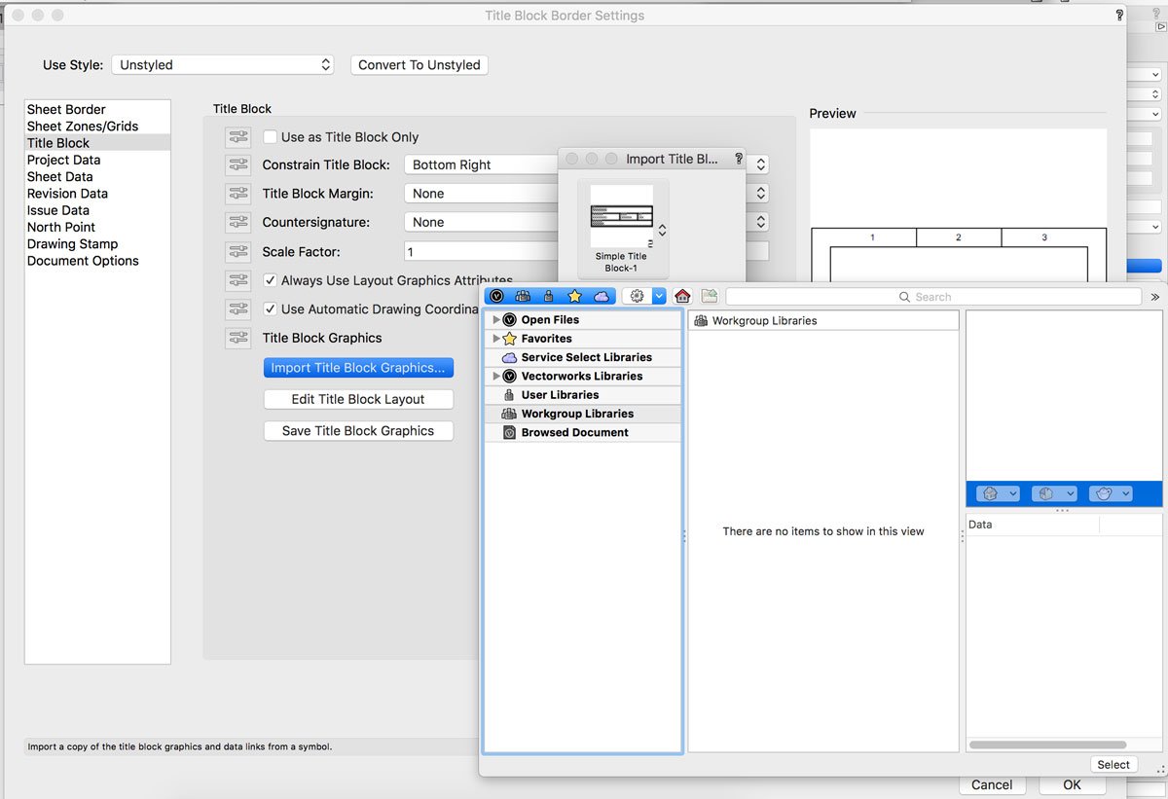Click the yellow star Favorites filter icon
This screenshot has width=1168, height=799.
coord(575,297)
